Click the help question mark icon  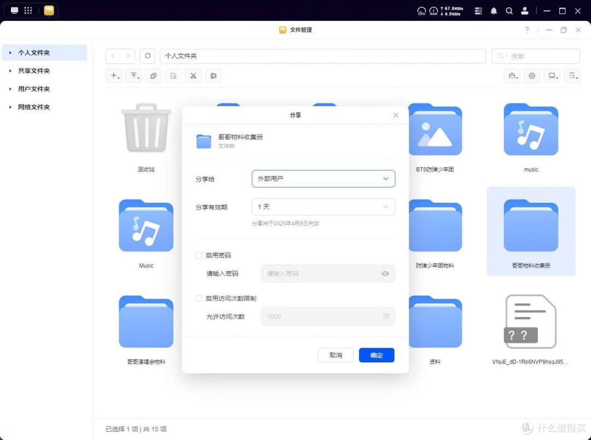[x=527, y=30]
